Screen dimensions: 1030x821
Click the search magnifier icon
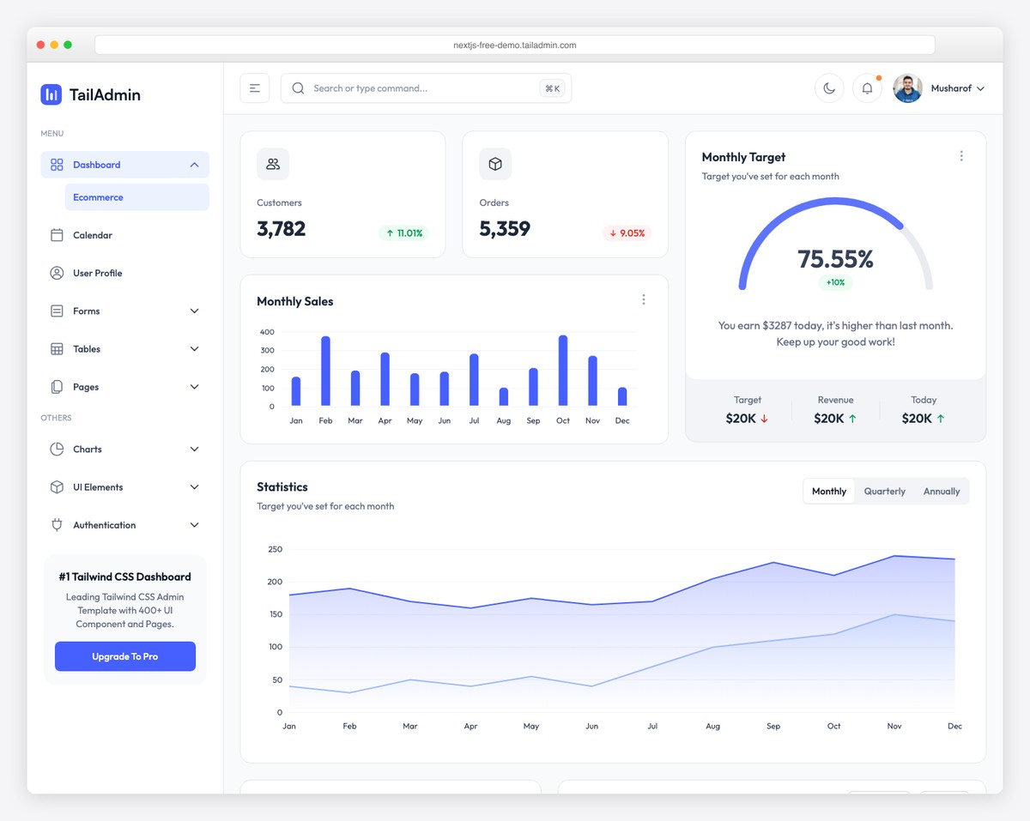pos(298,88)
